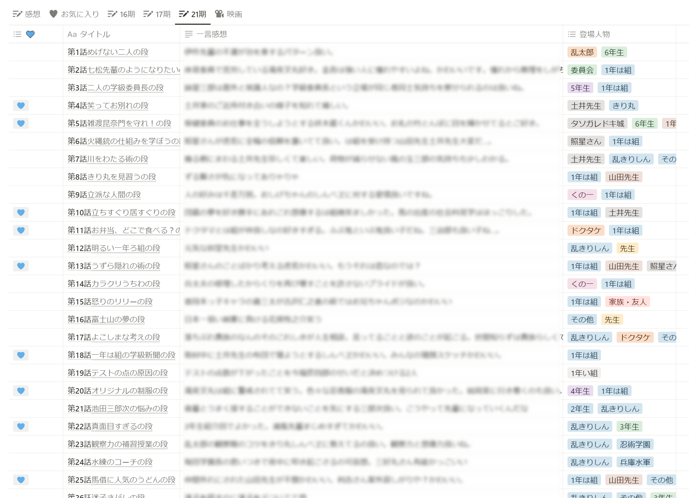The height and width of the screenshot is (498, 689).
Task: Click the heart tag on 第25話 row
Action: coord(21,480)
